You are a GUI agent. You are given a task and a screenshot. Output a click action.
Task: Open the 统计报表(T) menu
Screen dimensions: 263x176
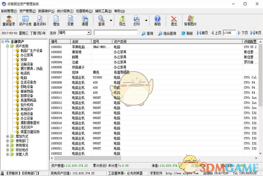point(65,11)
